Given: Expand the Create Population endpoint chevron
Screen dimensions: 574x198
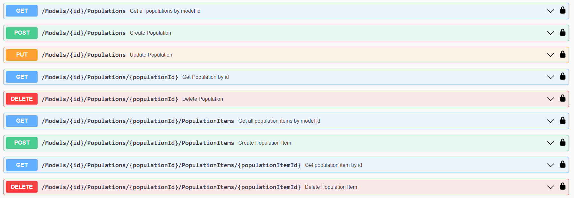Looking at the screenshot, I should tap(550, 33).
